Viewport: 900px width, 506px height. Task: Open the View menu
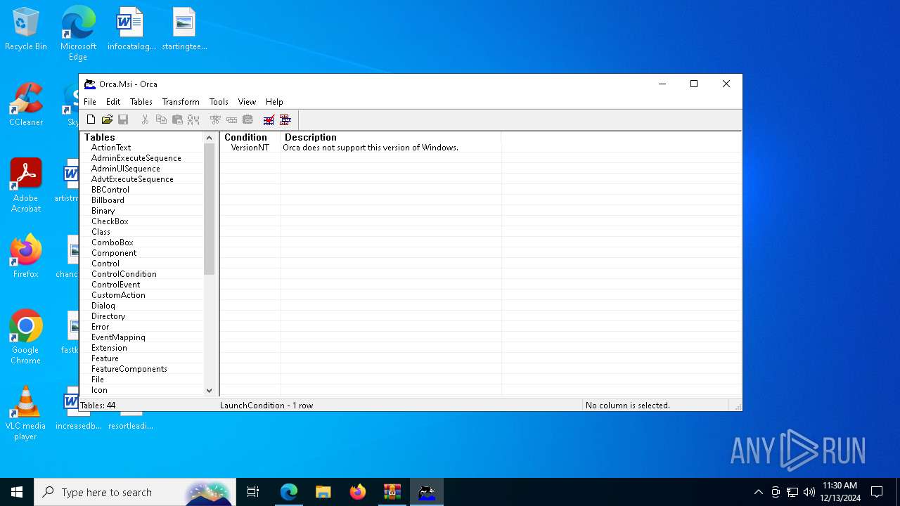247,102
